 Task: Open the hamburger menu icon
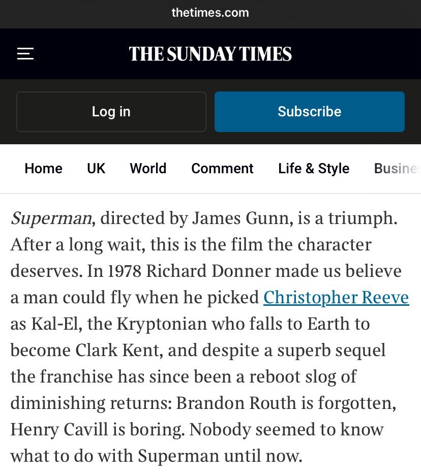(25, 54)
